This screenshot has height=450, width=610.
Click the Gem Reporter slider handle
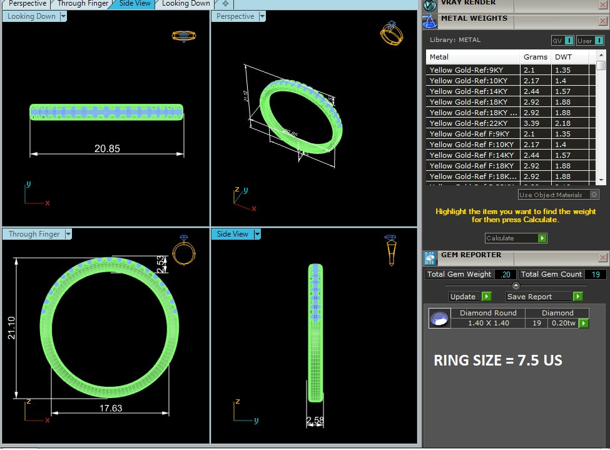(516, 285)
